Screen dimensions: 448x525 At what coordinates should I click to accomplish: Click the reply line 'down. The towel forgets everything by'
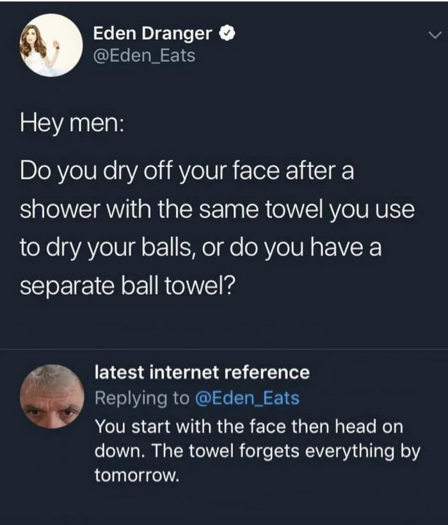click(x=257, y=451)
